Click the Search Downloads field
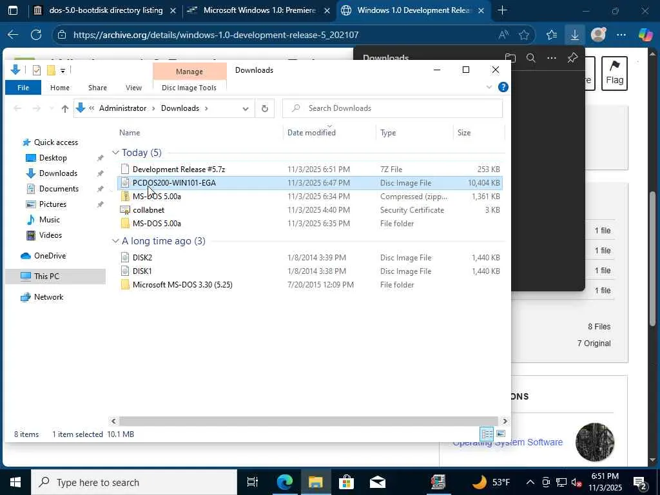Viewport: 660px width, 495px height. click(x=393, y=108)
